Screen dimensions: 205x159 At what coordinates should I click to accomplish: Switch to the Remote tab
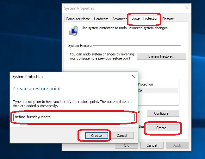168,19
